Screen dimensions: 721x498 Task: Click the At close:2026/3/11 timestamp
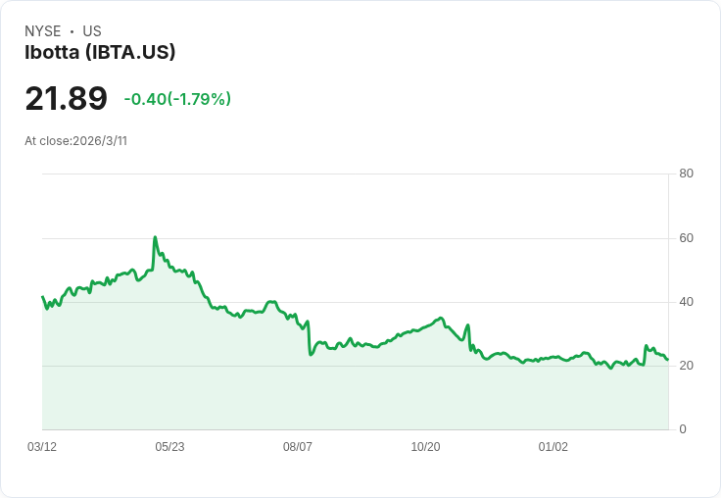click(76, 141)
